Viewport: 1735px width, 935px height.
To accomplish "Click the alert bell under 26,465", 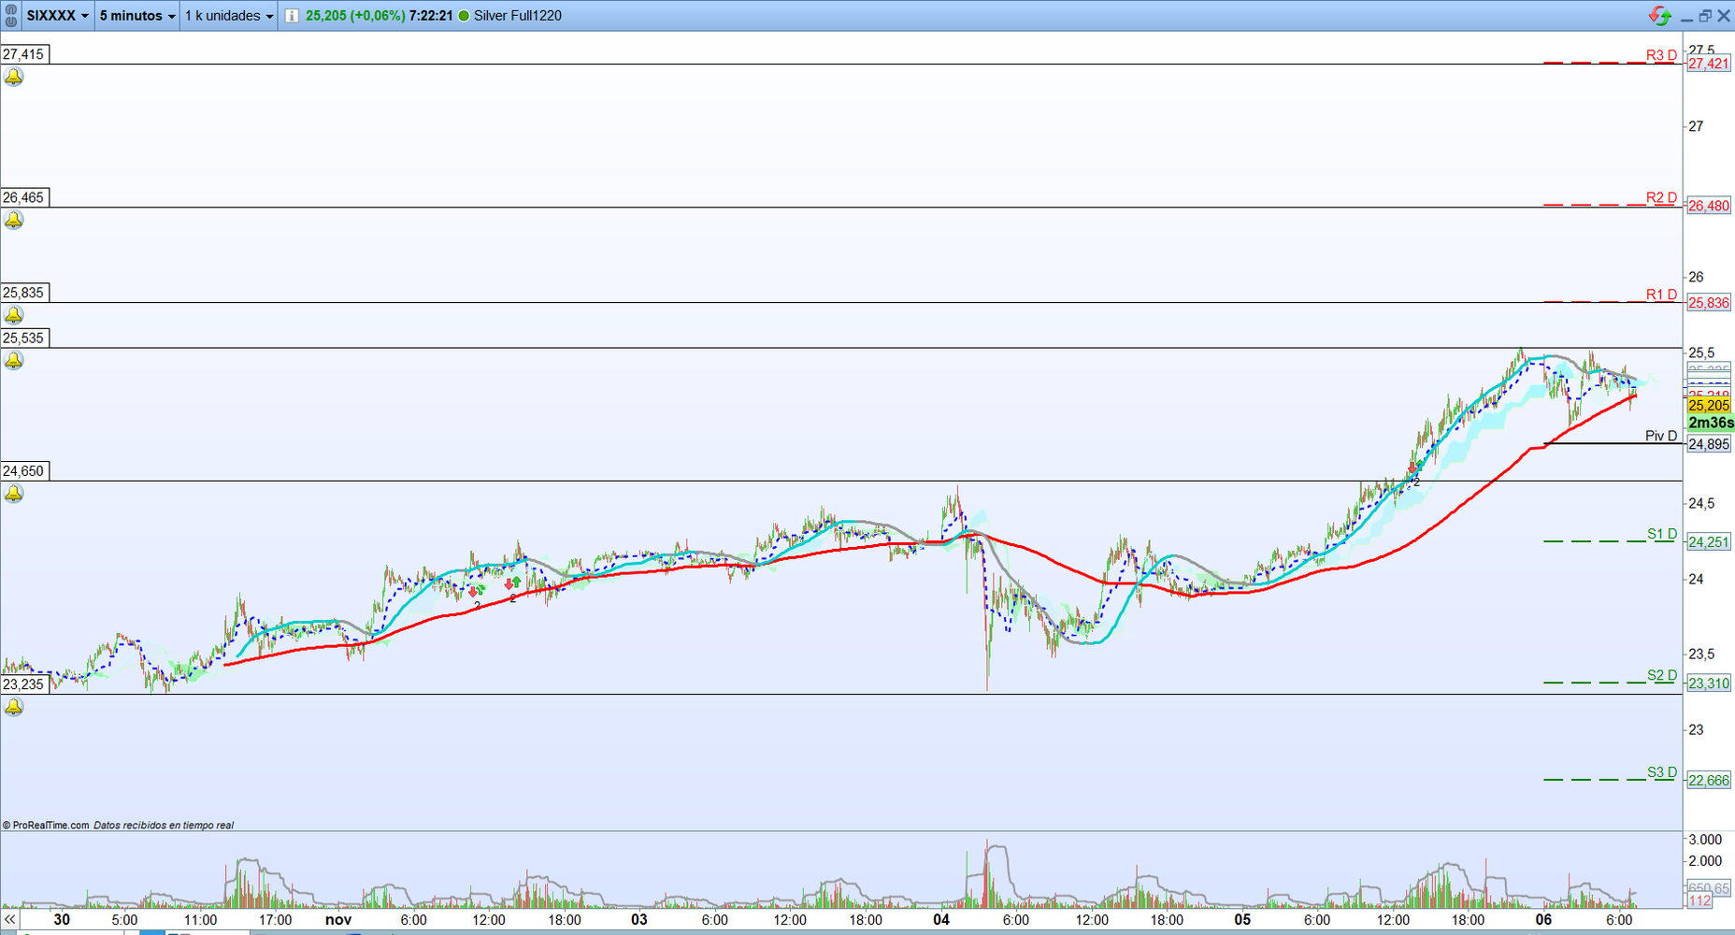I will click(13, 220).
